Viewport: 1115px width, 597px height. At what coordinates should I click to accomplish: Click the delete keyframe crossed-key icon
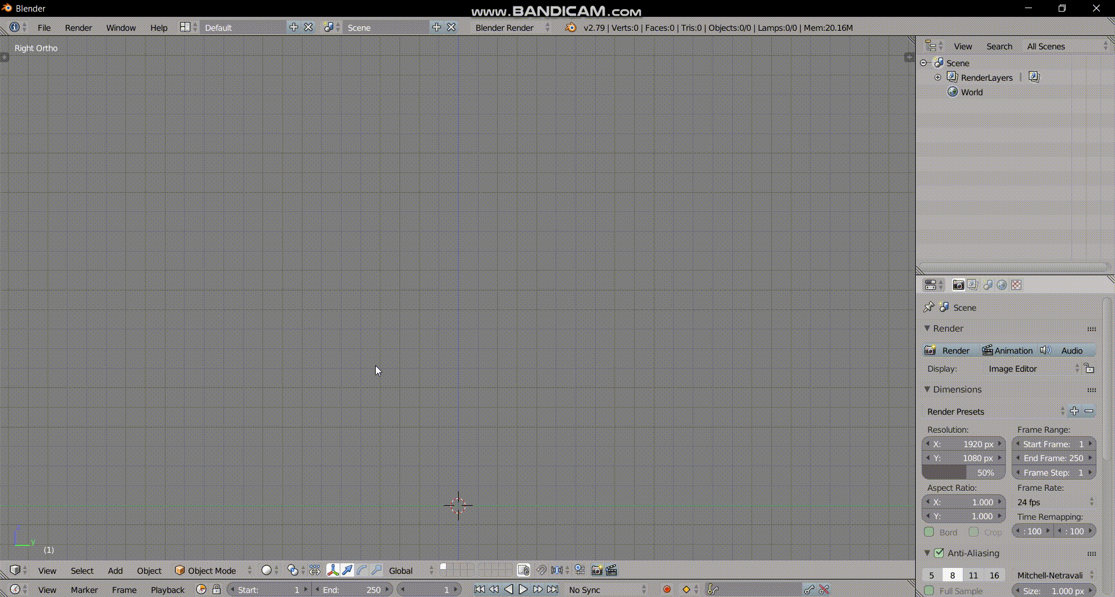click(x=824, y=589)
